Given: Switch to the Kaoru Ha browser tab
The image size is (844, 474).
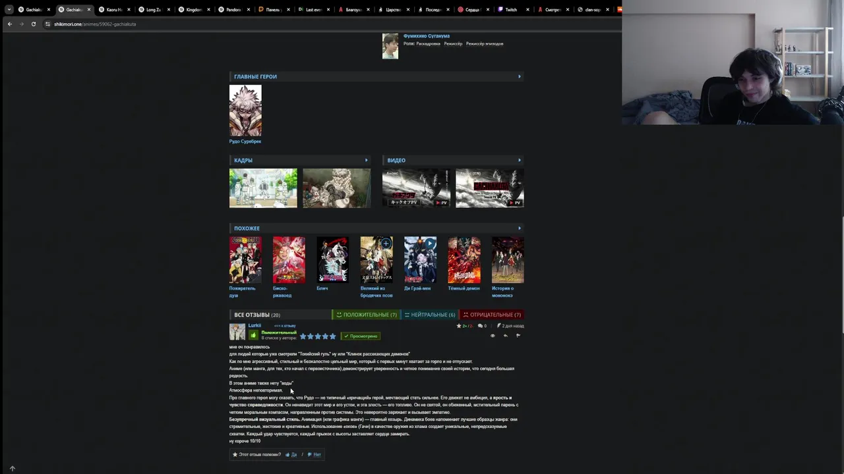Looking at the screenshot, I should tap(114, 9).
